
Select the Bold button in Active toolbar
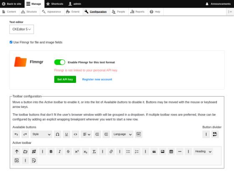point(51,151)
